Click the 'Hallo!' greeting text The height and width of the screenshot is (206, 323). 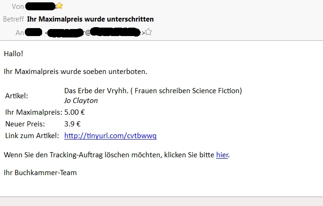click(14, 53)
